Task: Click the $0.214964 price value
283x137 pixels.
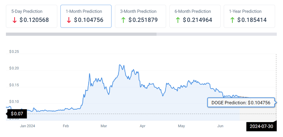Action: [198, 20]
